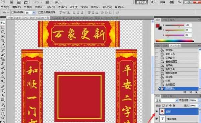The height and width of the screenshot is (123, 201).
Task: Select the Pen tool
Action: (3, 86)
